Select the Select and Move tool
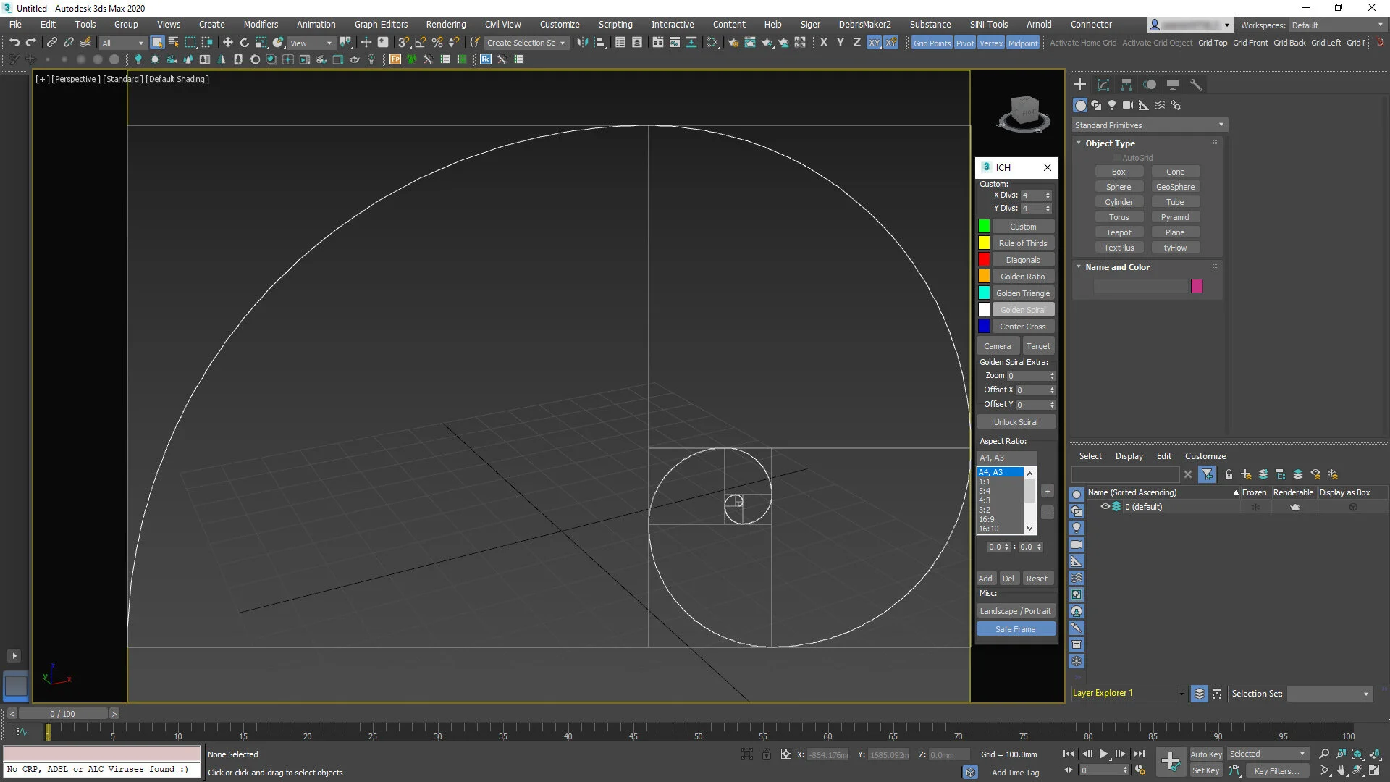The width and height of the screenshot is (1390, 782). coord(227,42)
